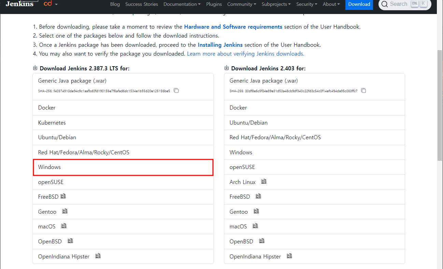Choose OpenIndiana Hipster under Jenkins 2.403

[314, 256]
